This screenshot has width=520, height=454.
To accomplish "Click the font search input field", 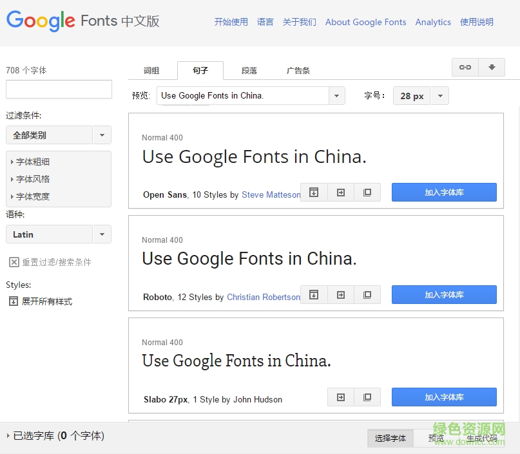I will [x=59, y=90].
